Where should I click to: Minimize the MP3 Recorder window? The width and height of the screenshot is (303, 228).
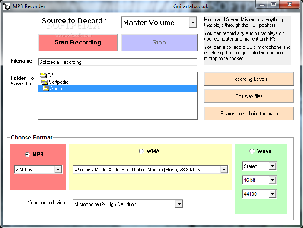[x=262, y=5]
